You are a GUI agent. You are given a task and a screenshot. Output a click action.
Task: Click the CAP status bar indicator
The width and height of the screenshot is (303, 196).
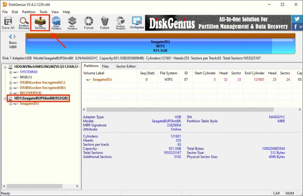(x=276, y=193)
